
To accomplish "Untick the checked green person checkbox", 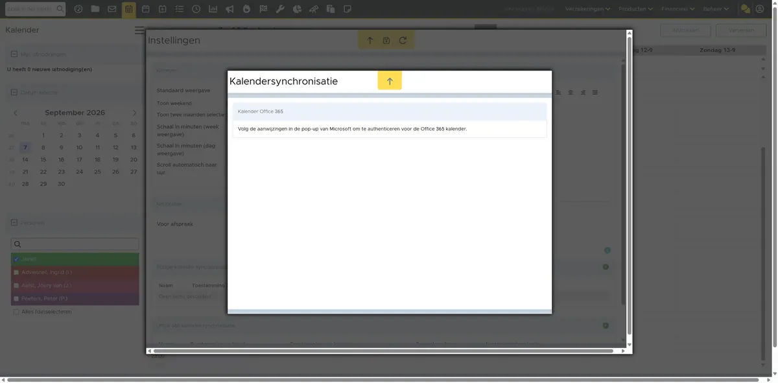I will pyautogui.click(x=16, y=259).
